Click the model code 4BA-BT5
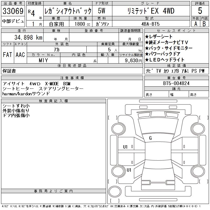Image resolution: width=210 pixels, height=210 pixels. coord(150,24)
